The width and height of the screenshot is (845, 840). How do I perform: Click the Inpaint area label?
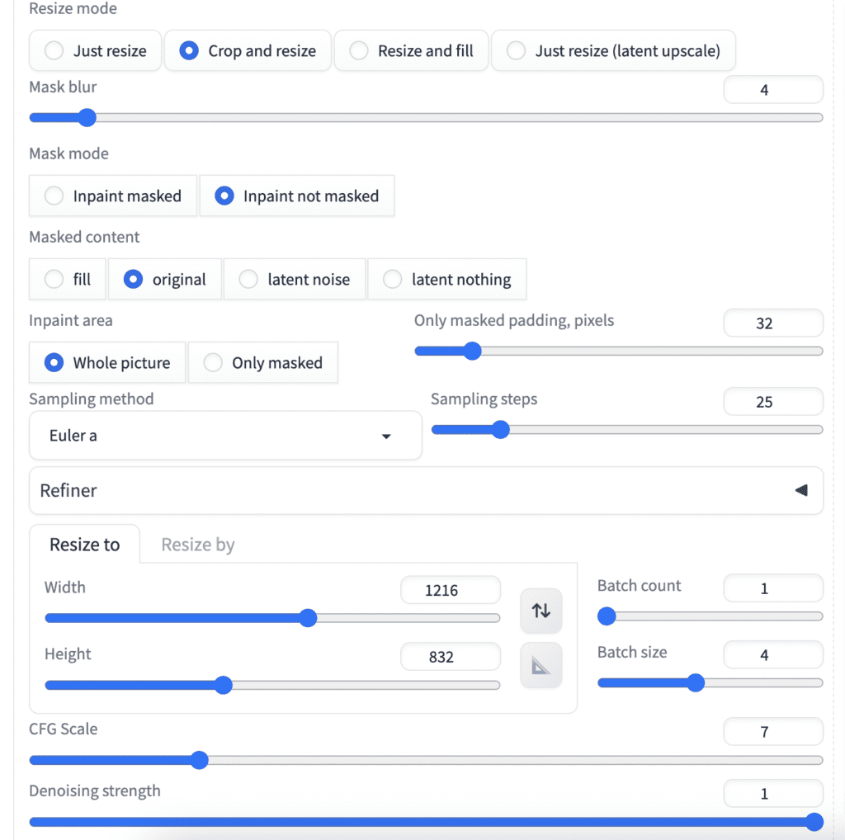tap(71, 321)
